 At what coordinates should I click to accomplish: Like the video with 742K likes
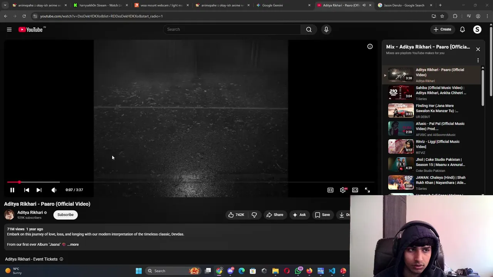point(236,215)
